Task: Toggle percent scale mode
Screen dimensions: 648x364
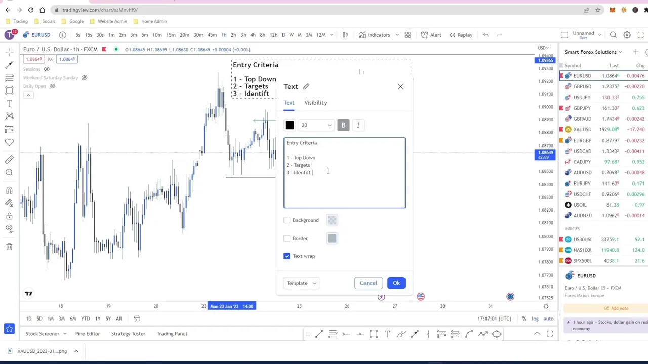Action: pos(524,318)
